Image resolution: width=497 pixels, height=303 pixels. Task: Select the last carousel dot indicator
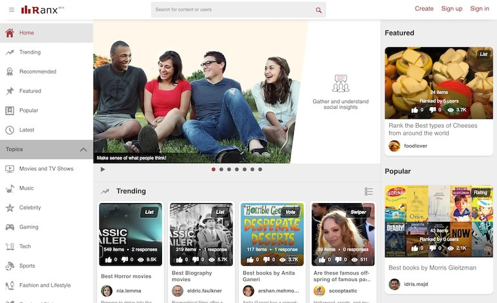[260, 170]
